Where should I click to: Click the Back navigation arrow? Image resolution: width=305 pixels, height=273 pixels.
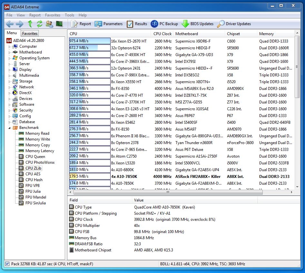(10, 24)
